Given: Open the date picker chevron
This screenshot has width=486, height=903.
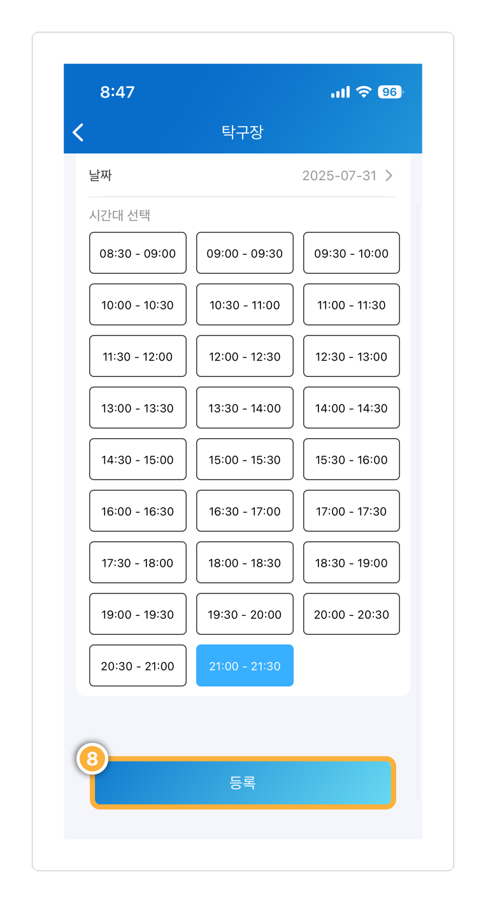Looking at the screenshot, I should tap(389, 176).
